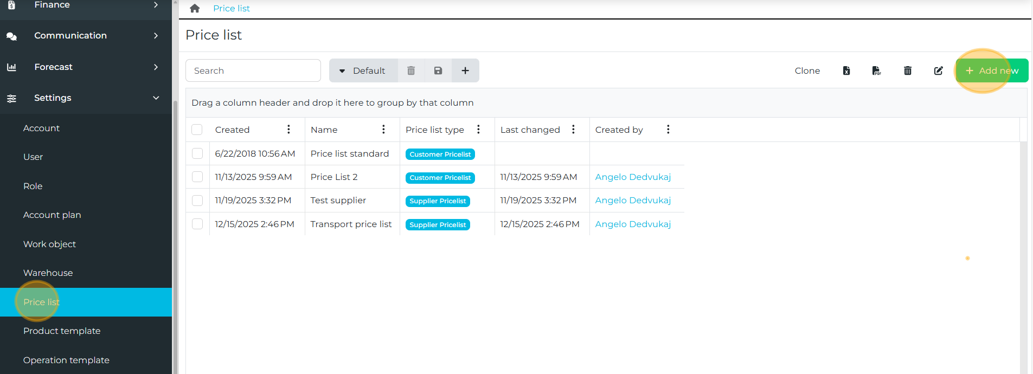Go to home via breadcrumb icon
Screen dimensions: 1033x374
pos(195,8)
